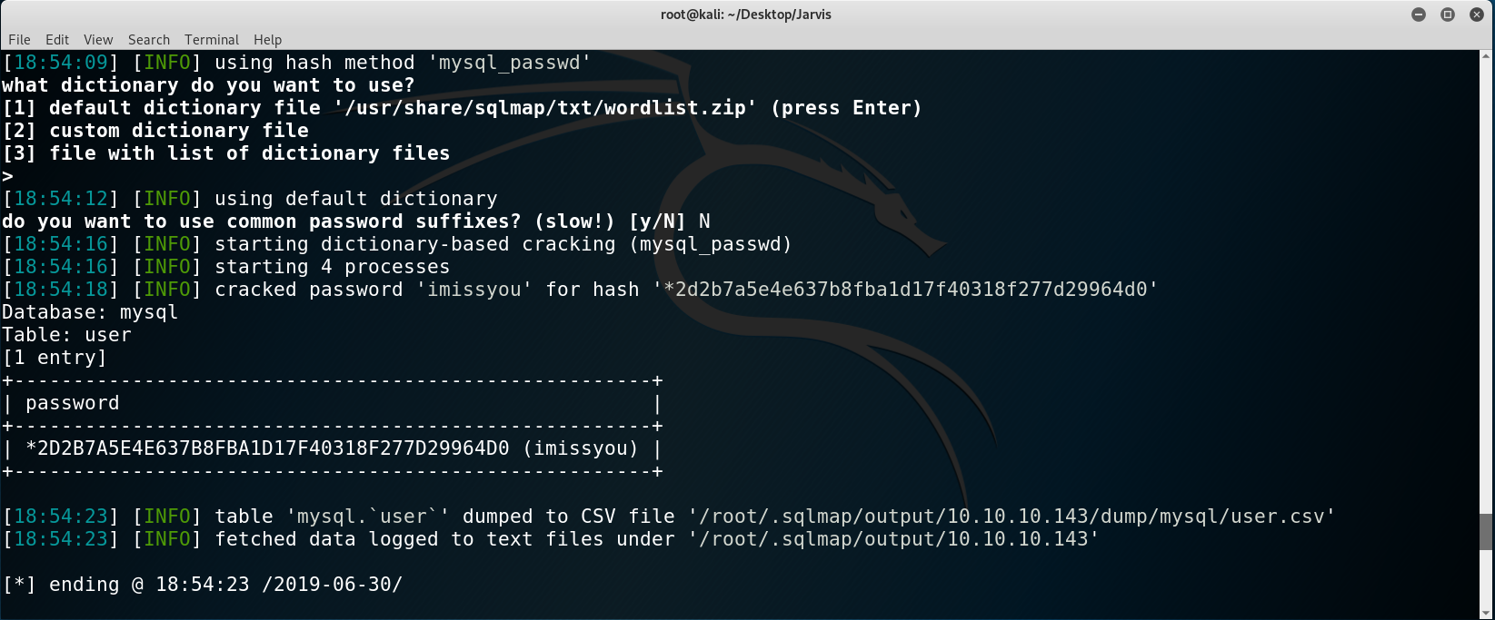Viewport: 1495px width, 620px height.
Task: Open the File menu
Action: [19, 40]
